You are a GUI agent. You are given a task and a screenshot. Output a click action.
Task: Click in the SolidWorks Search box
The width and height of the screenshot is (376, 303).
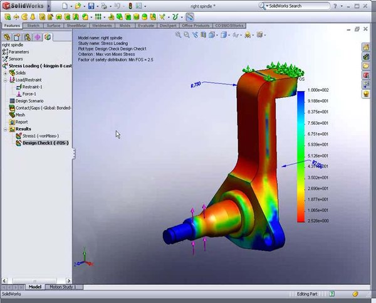click(297, 6)
